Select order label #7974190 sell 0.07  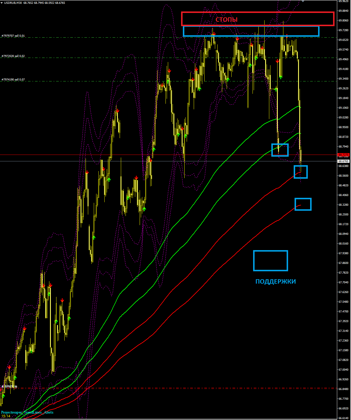tap(13, 80)
